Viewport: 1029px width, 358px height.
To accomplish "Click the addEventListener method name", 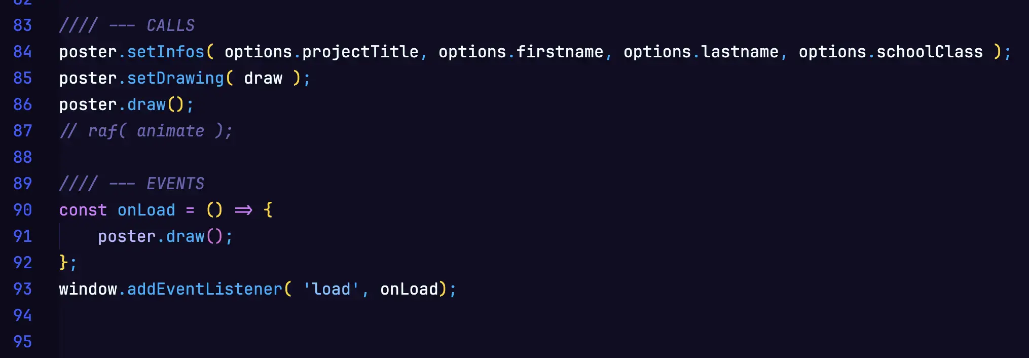I will [x=204, y=289].
